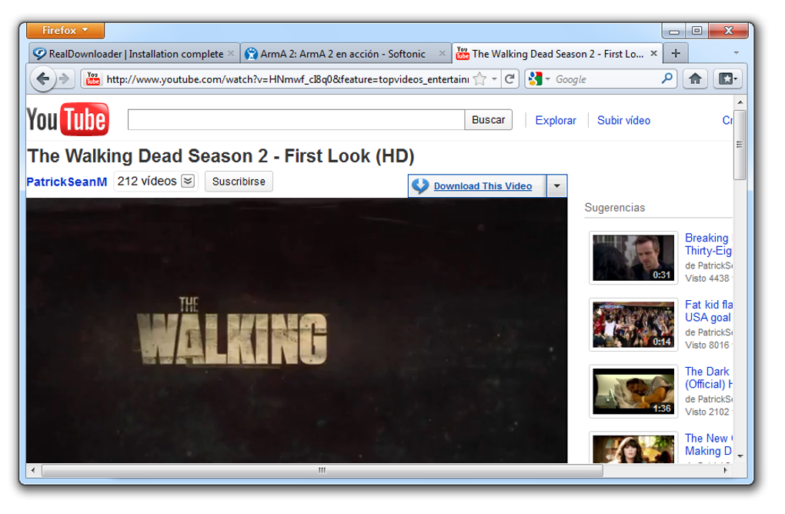
Task: Click the magnifier icon in Google search box
Action: click(666, 78)
